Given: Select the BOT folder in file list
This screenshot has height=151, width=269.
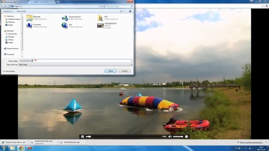Looking at the screenshot, I should (108, 18).
